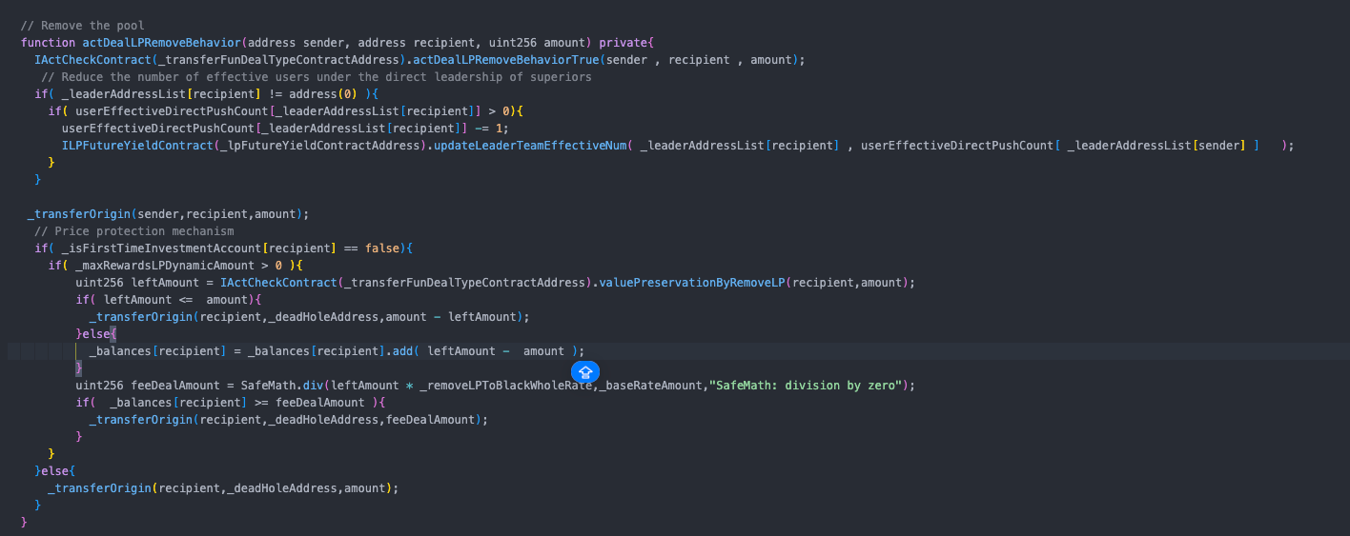1350x536 pixels.
Task: Click the "address sender" parameter
Action: 296,43
